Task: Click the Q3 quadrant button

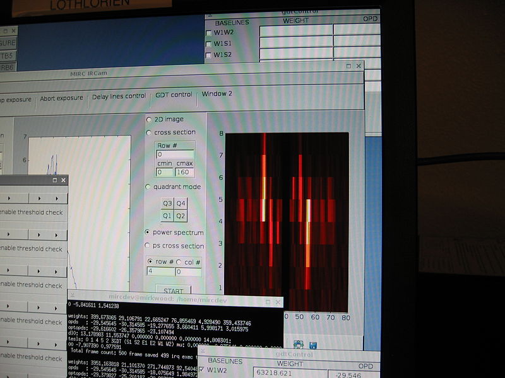Action: 167,203
